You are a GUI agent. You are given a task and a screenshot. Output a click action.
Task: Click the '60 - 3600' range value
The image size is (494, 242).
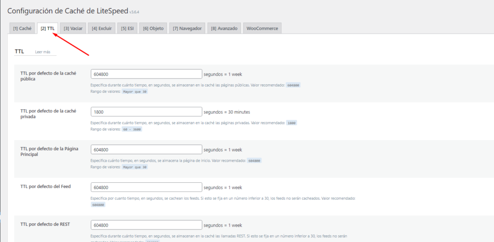click(x=132, y=129)
